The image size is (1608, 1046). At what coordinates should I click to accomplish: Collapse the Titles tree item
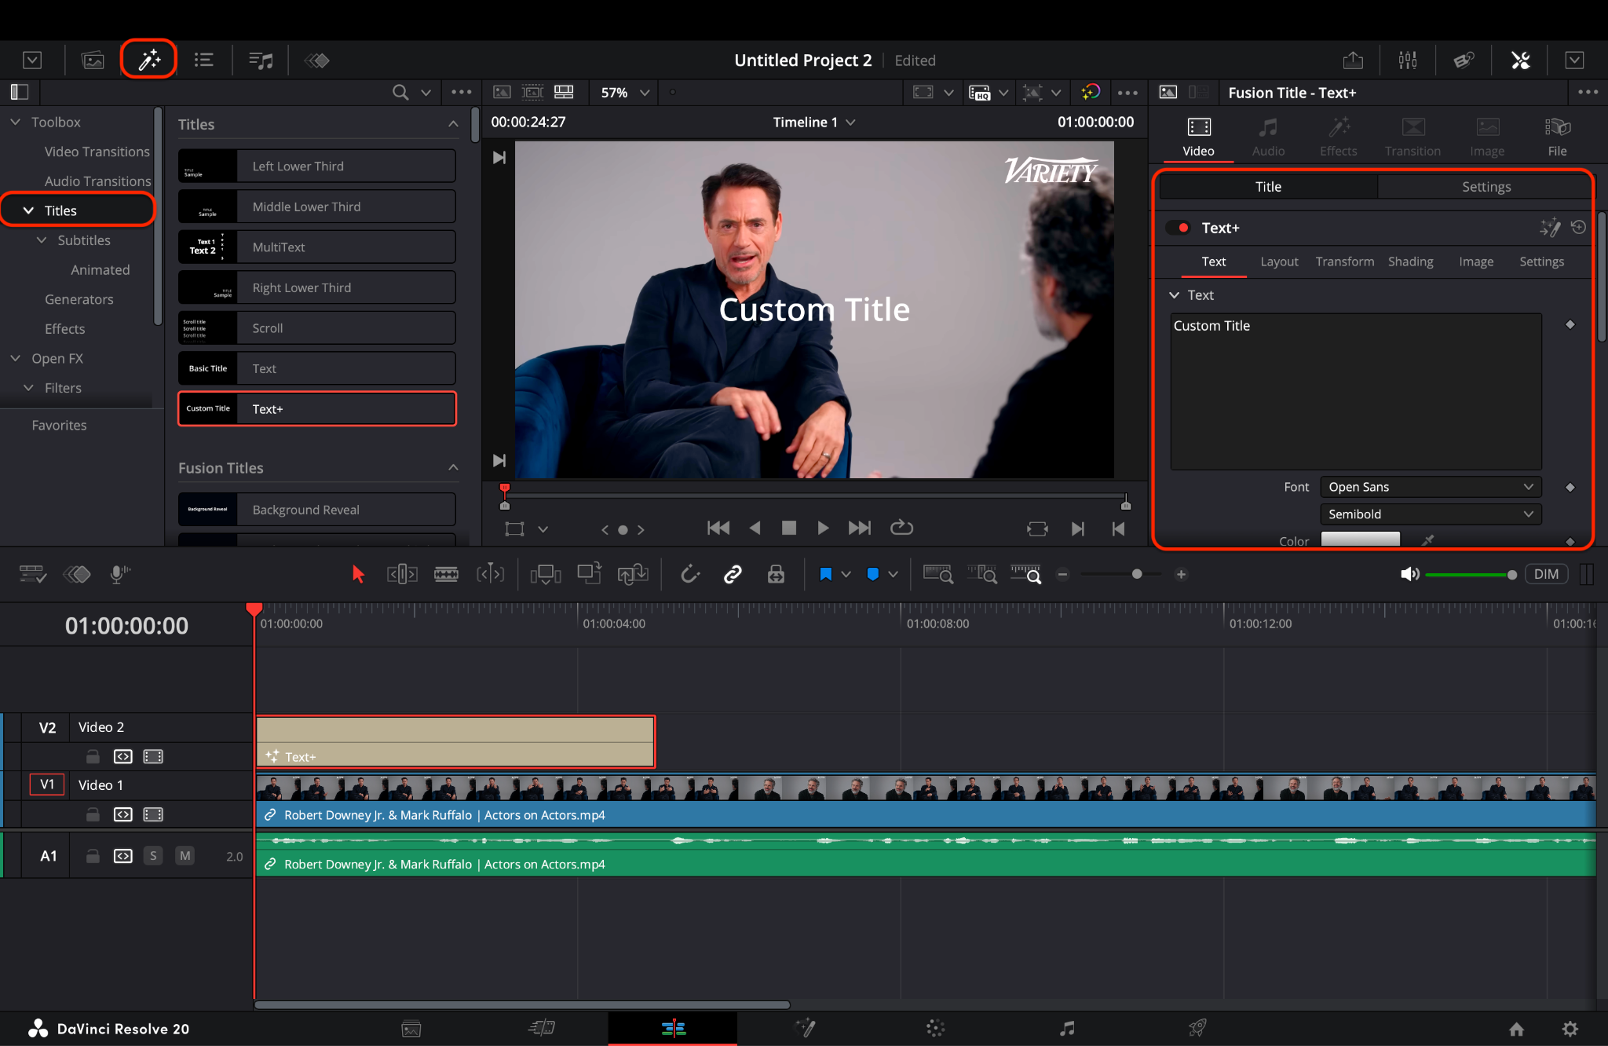click(x=29, y=210)
